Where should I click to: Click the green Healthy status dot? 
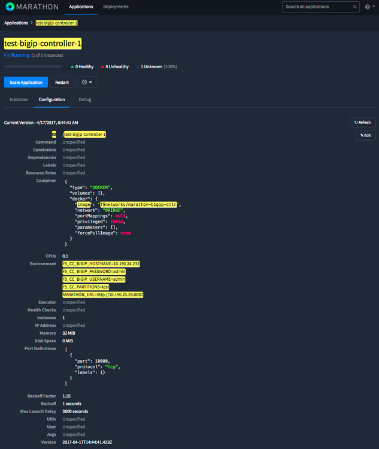point(72,66)
